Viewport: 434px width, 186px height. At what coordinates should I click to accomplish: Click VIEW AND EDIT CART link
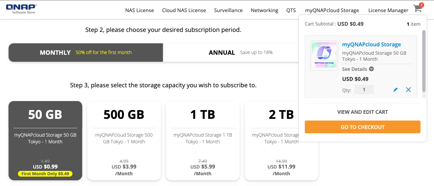tap(362, 112)
